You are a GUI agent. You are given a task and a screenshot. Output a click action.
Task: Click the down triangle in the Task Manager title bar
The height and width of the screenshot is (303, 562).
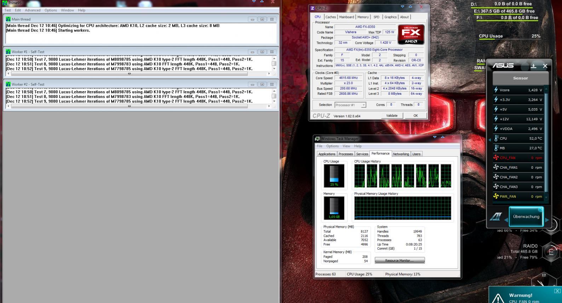(x=435, y=137)
